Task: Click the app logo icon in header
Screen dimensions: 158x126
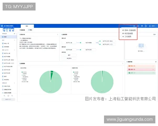Action: coord(2,26)
